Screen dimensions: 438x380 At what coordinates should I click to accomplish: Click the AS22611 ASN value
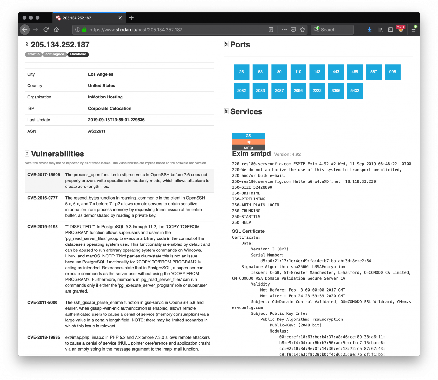97,131
